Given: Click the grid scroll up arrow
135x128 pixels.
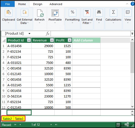Looking at the screenshot, I should (x=132, y=40).
